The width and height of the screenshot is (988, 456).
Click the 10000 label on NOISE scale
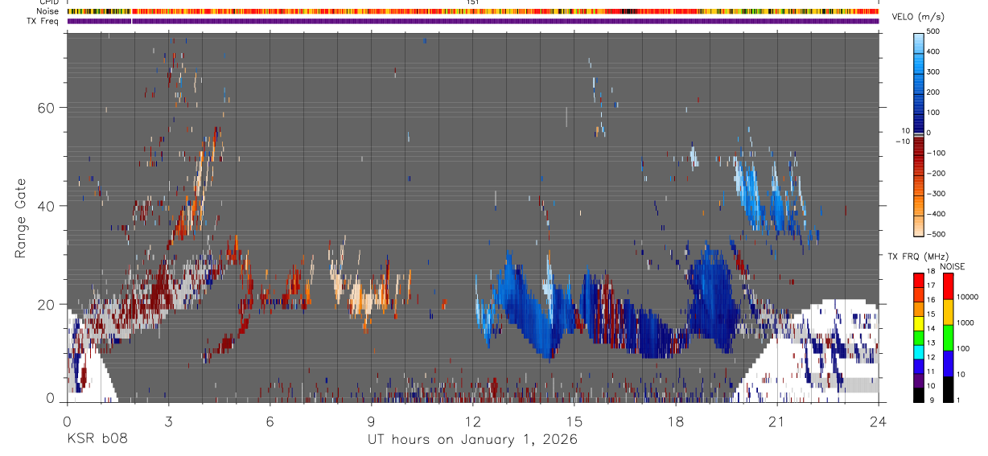968,298
